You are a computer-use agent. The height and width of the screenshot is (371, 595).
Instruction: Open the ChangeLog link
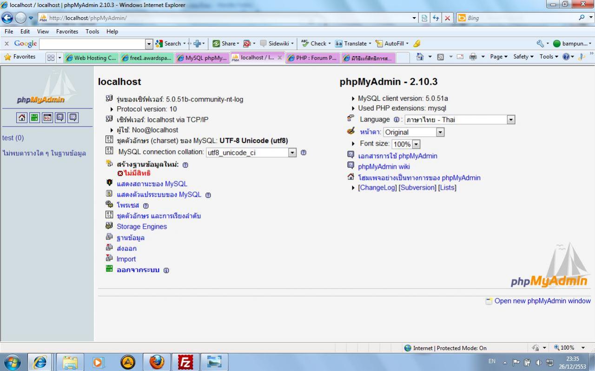[x=377, y=188]
